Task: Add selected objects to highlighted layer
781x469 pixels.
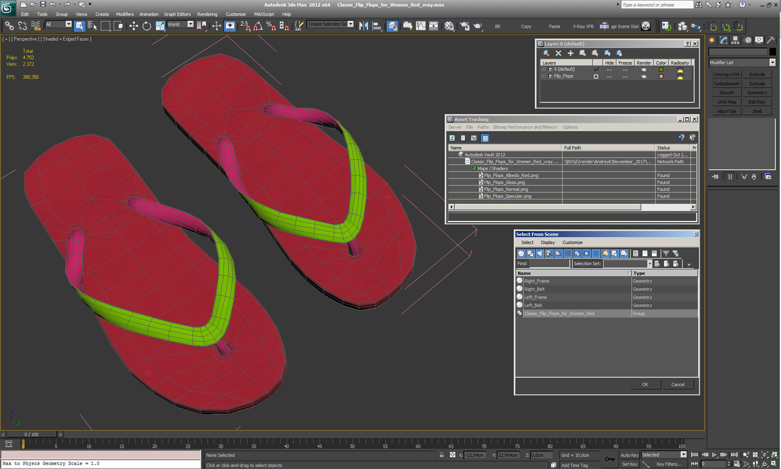Action: pyautogui.click(x=570, y=53)
